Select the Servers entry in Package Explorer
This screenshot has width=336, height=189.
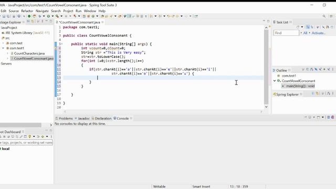point(6,64)
